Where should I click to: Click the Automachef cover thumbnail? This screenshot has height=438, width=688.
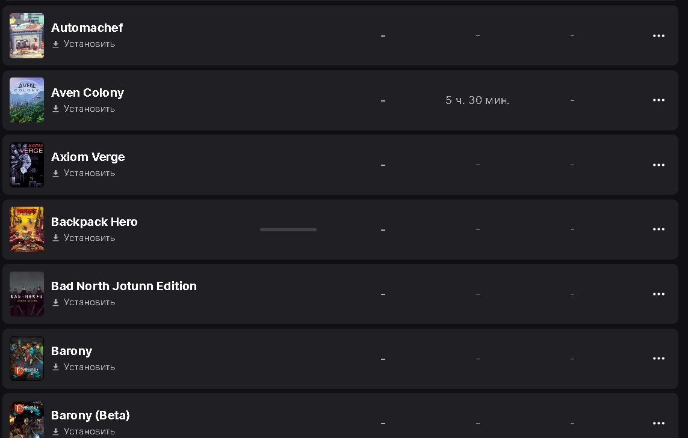tap(27, 35)
